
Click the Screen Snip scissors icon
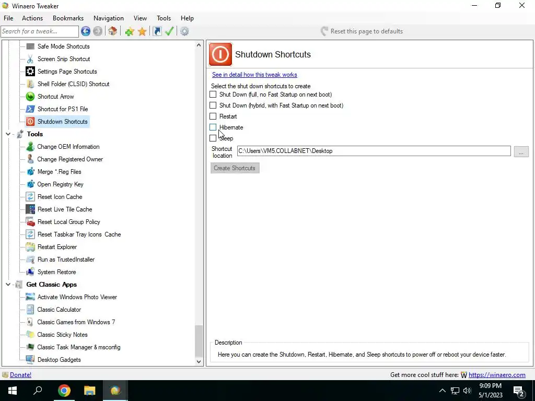pos(30,59)
